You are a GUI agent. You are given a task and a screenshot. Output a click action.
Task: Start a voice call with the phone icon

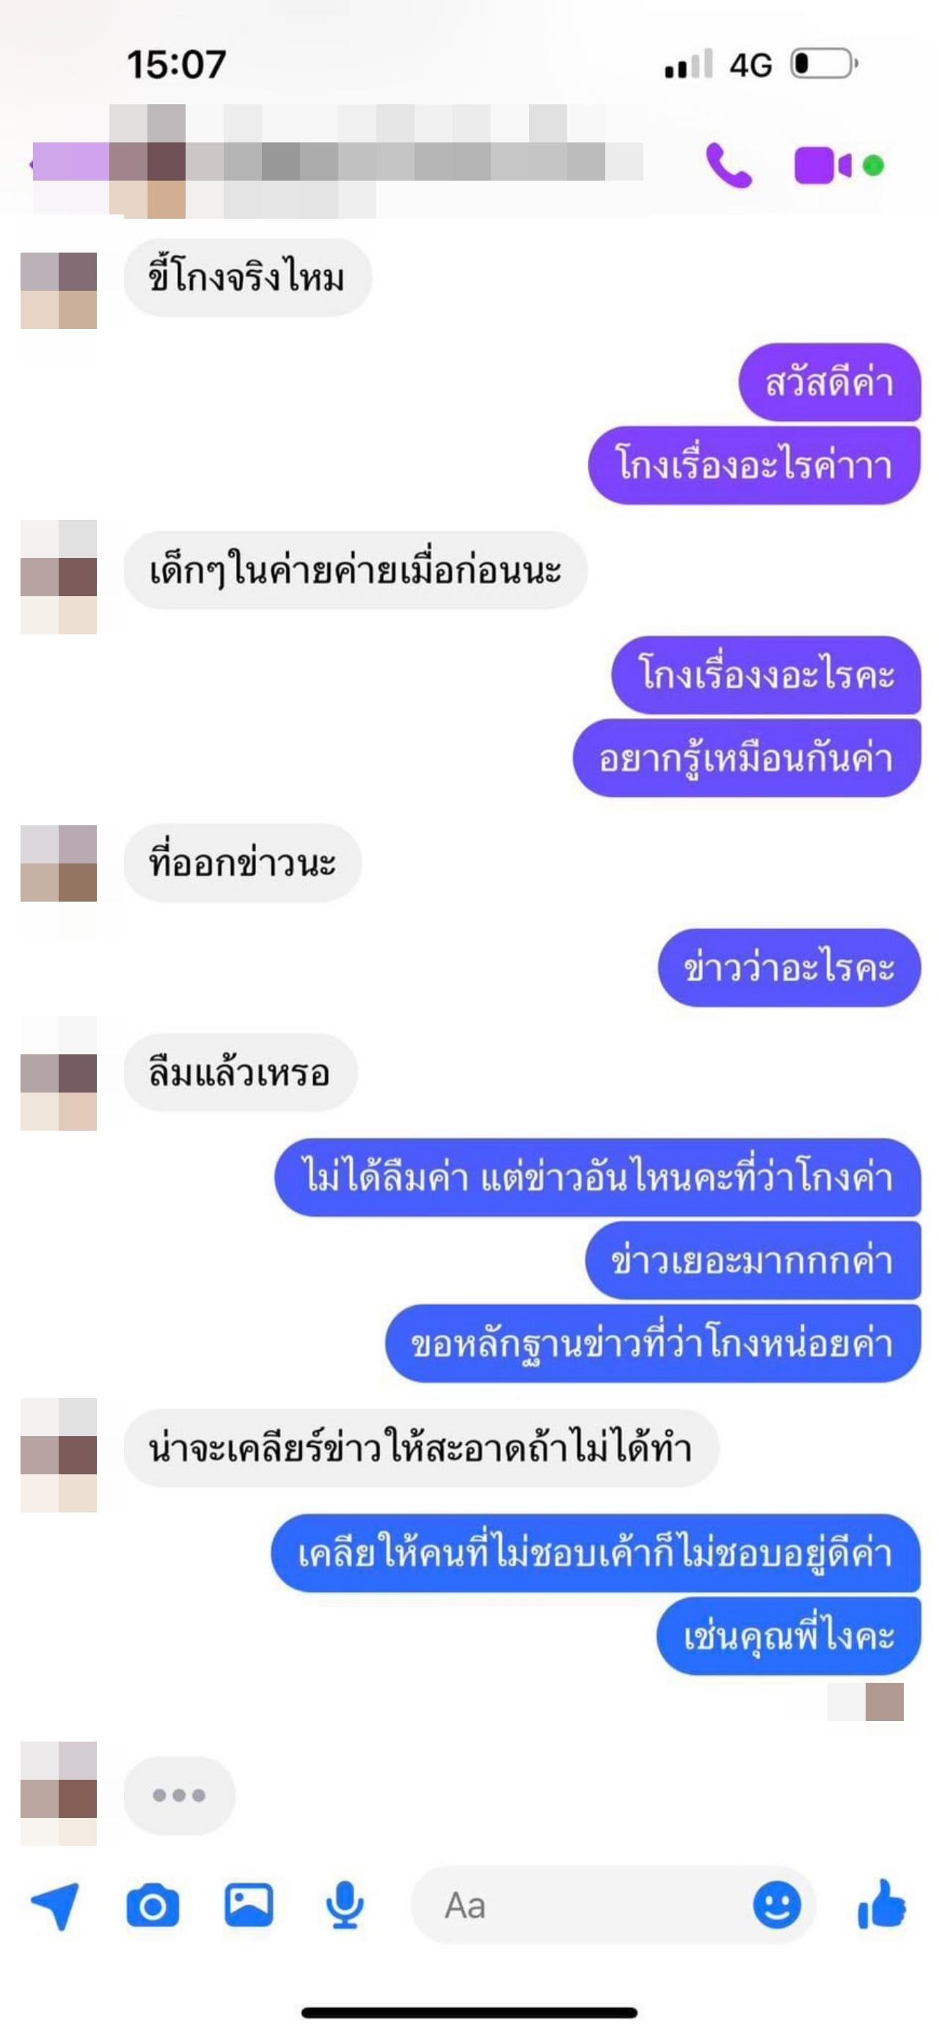[728, 165]
